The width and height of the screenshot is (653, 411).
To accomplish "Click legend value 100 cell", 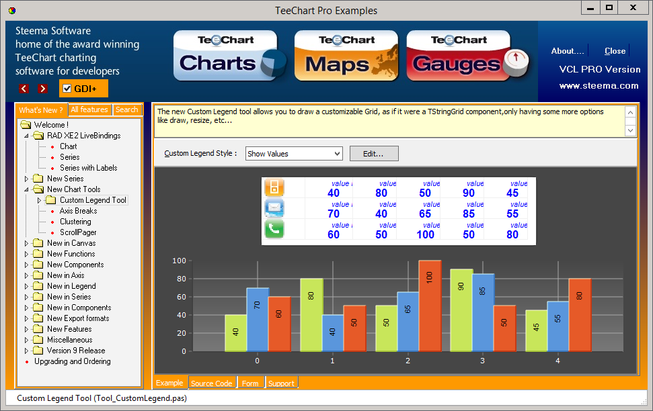I will click(425, 234).
